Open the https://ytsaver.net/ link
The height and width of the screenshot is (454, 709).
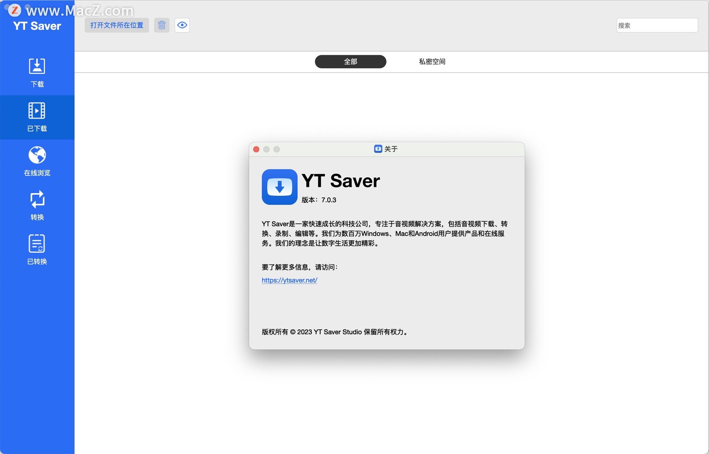tap(290, 280)
